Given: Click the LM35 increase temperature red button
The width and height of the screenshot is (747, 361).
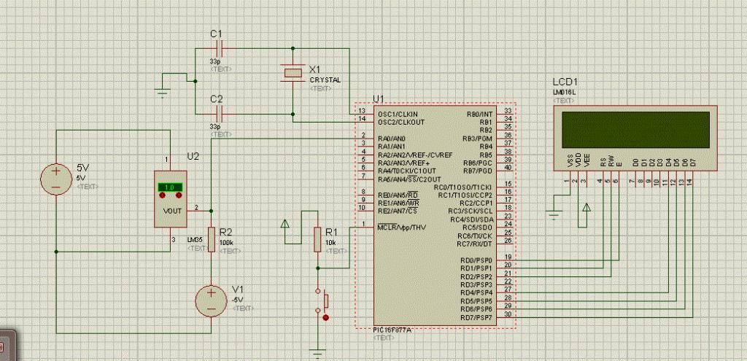Looking at the screenshot, I should pyautogui.click(x=179, y=195).
